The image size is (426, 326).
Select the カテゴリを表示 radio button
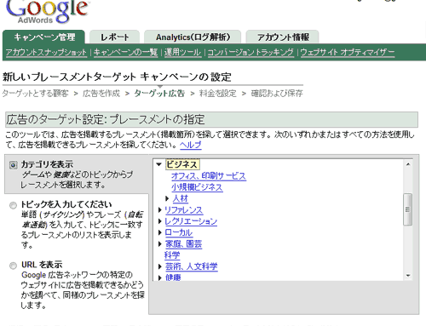coord(13,165)
